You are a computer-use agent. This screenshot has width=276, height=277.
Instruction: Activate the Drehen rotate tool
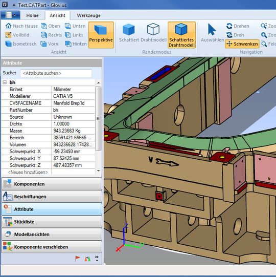[238, 26]
